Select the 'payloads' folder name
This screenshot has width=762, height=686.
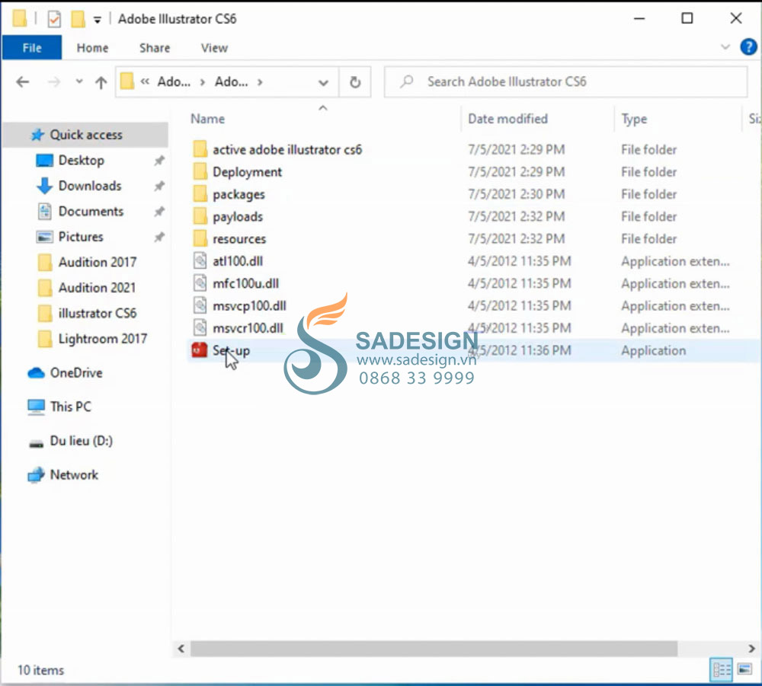238,216
